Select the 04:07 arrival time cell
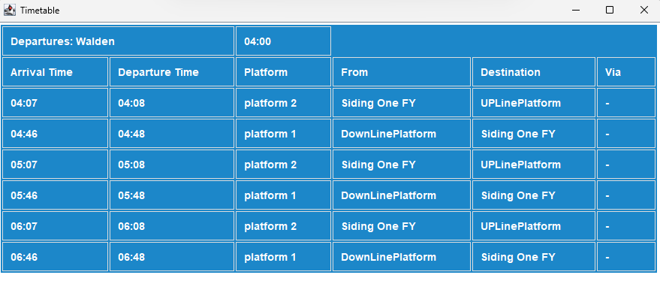This screenshot has width=660, height=284. [55, 103]
